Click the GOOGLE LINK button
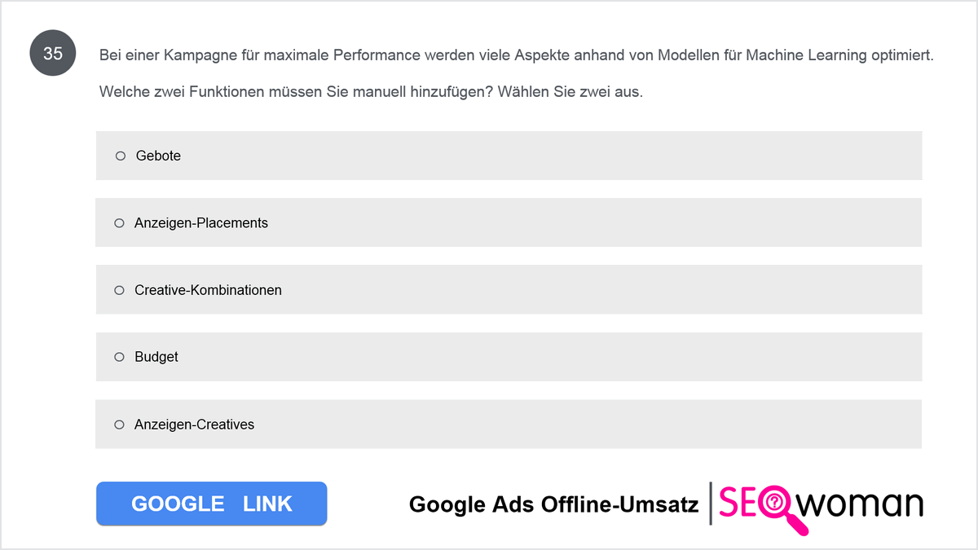The width and height of the screenshot is (978, 550). (211, 504)
